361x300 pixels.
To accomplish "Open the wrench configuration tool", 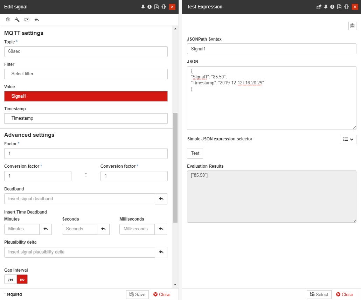I will pyautogui.click(x=17, y=20).
